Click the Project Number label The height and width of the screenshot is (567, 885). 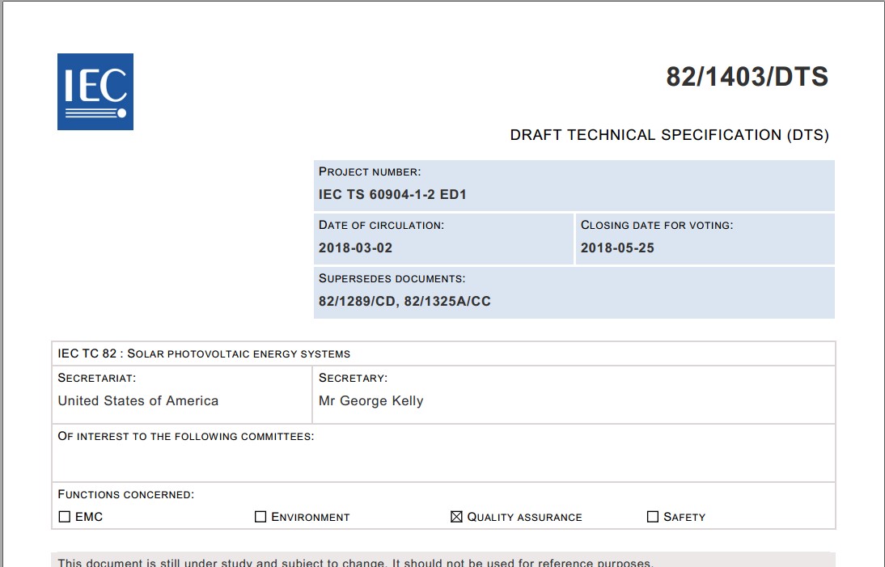coord(370,171)
